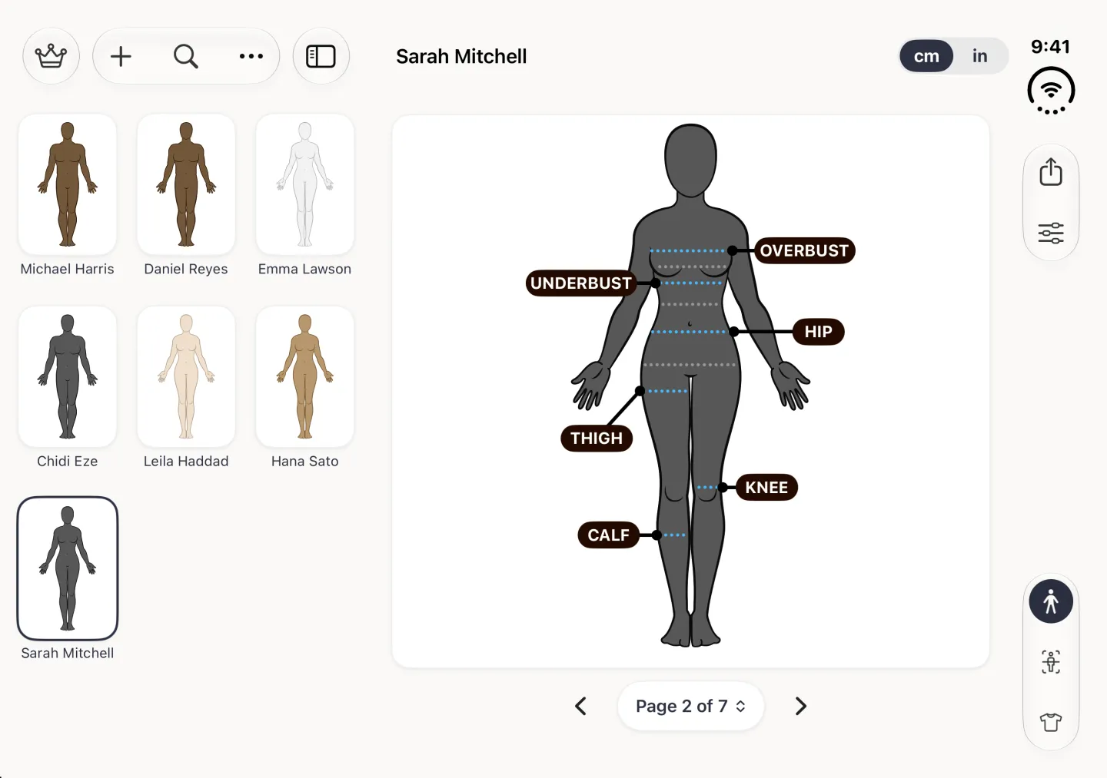Image resolution: width=1107 pixels, height=778 pixels.
Task: Switch units to centimeters (cm)
Action: point(926,56)
